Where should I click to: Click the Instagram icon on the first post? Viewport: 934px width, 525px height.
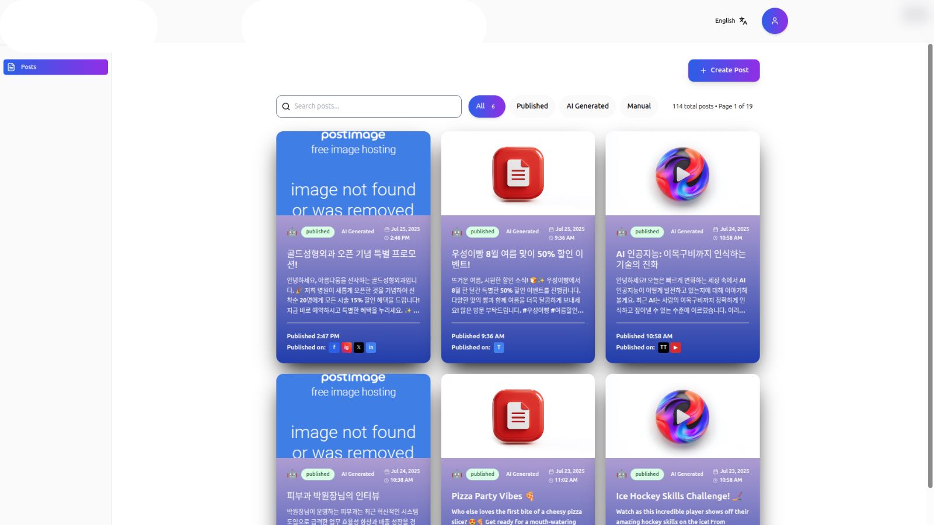347,347
